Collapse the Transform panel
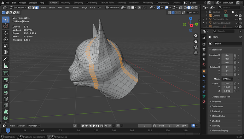This screenshot has width=244, height=139. [x=217, y=50]
